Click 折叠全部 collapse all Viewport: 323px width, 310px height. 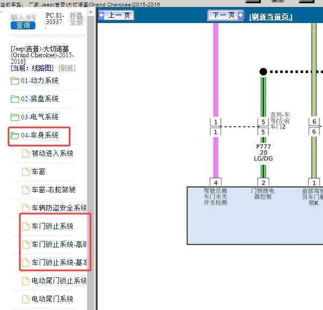point(77,19)
